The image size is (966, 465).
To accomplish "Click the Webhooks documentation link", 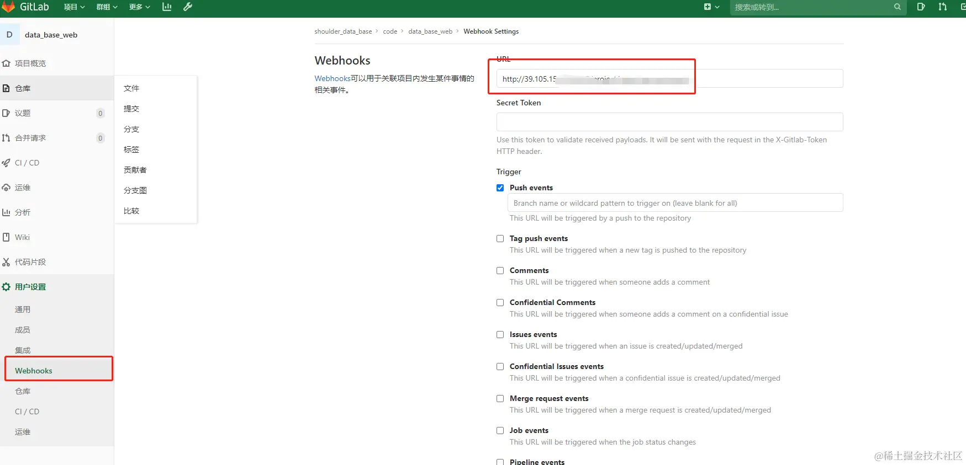I will [x=332, y=78].
